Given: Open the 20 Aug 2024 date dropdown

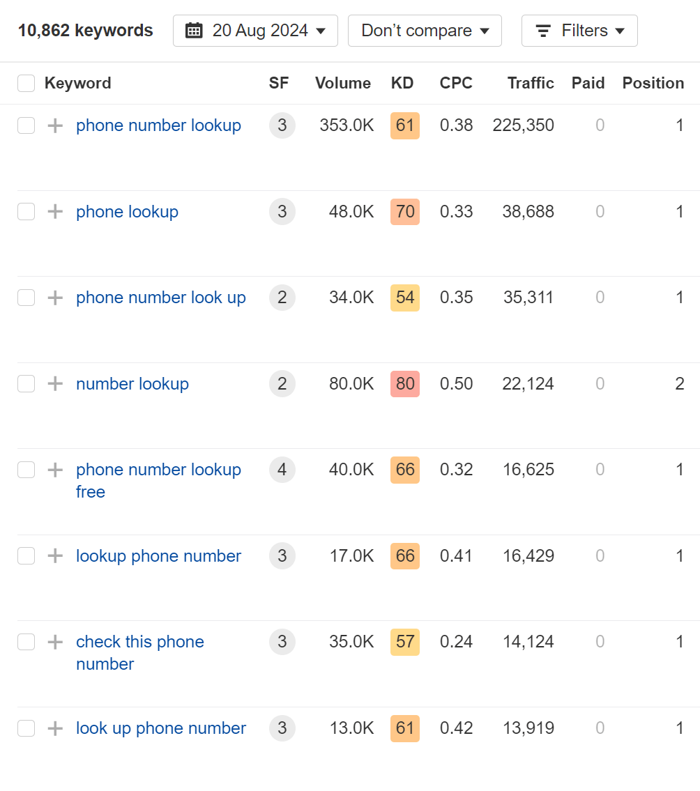Looking at the screenshot, I should [255, 31].
